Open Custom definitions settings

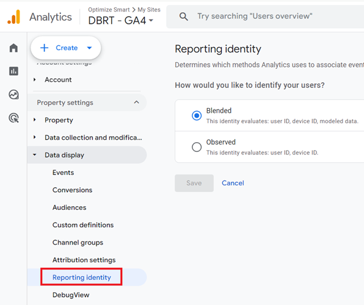pyautogui.click(x=83, y=225)
